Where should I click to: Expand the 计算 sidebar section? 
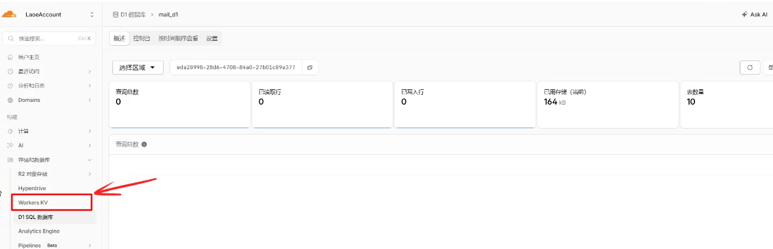click(89, 131)
